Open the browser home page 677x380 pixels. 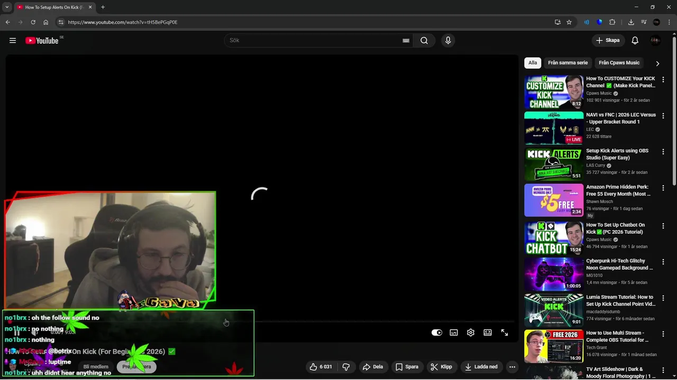(x=46, y=22)
